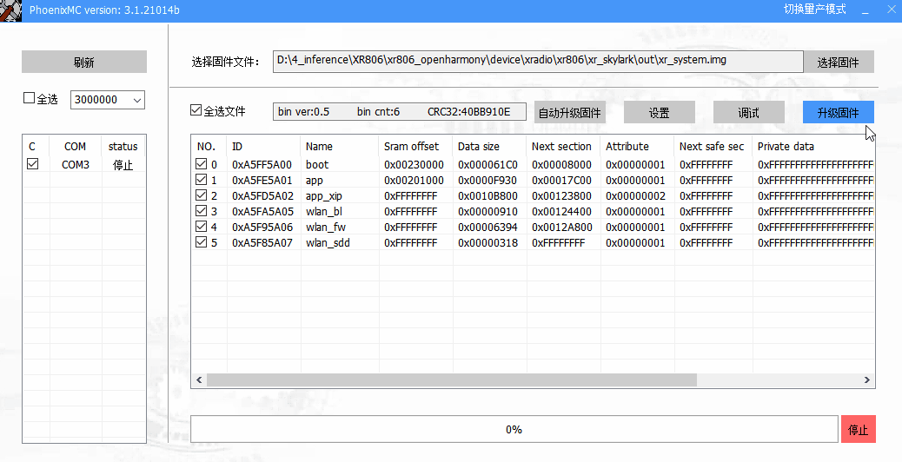Image resolution: width=902 pixels, height=462 pixels.
Task: Click ID cell 0xA5F85A07
Action: [x=262, y=242]
